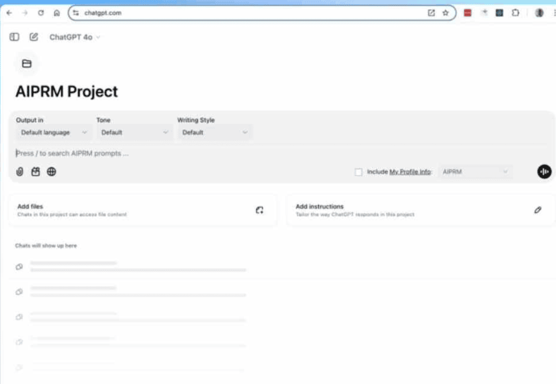Click the AIPRM Project title
Viewport: 556px width, 384px height.
point(67,91)
